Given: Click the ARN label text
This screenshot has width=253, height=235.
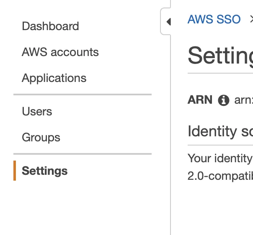Looking at the screenshot, I should [200, 100].
